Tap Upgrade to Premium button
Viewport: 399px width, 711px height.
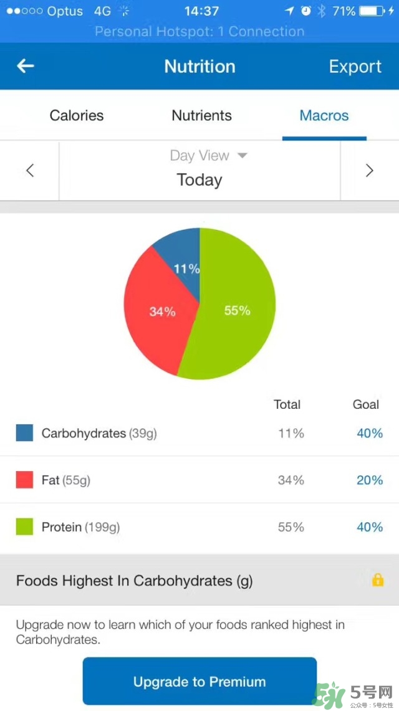pyautogui.click(x=199, y=682)
